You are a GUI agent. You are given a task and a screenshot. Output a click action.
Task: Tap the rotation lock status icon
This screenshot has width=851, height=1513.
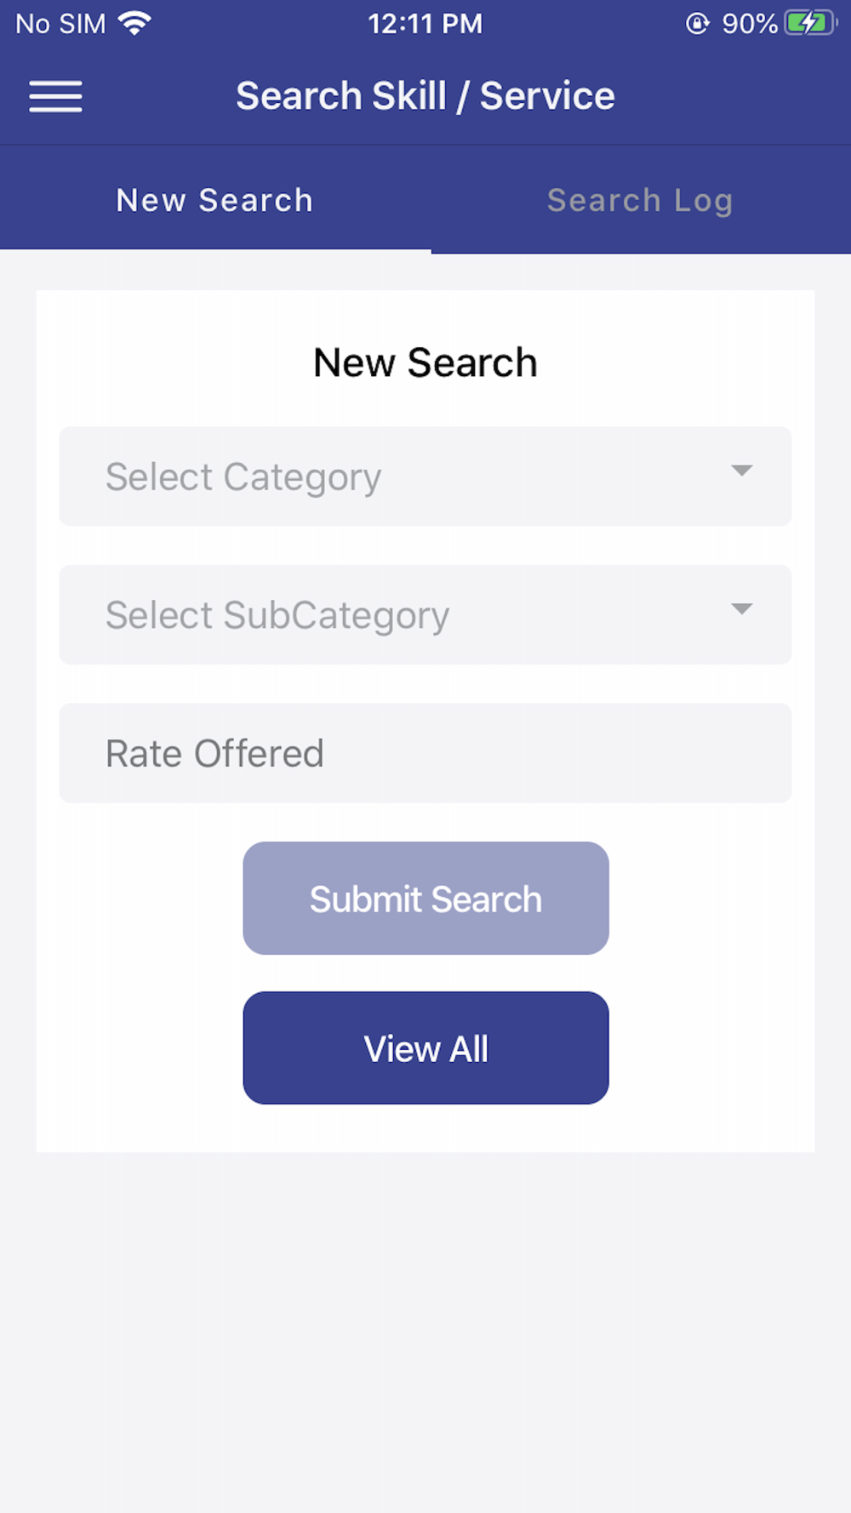[x=697, y=24]
